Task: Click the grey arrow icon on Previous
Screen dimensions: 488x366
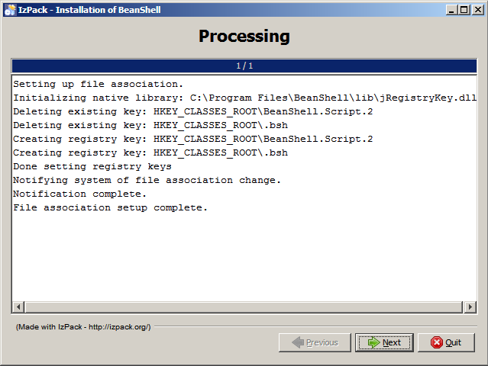Action: point(297,342)
